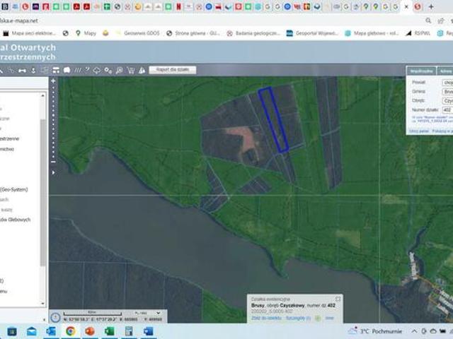Open the Gmina dropdown

[x=447, y=92]
